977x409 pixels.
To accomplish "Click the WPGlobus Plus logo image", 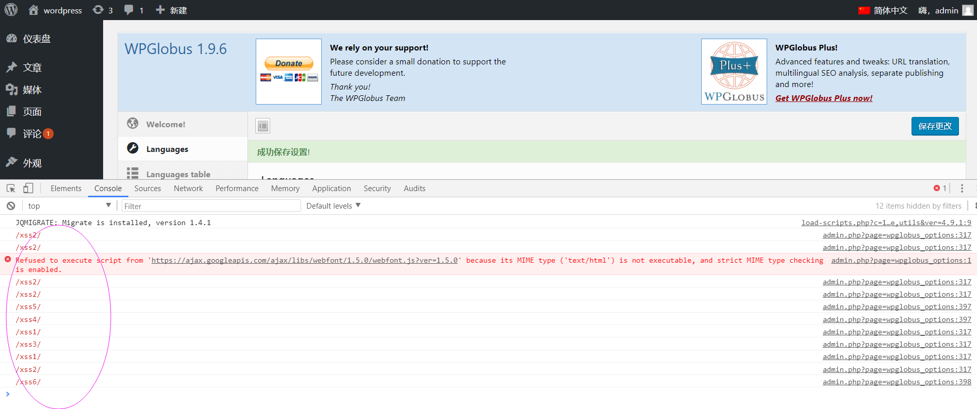I will (x=734, y=72).
